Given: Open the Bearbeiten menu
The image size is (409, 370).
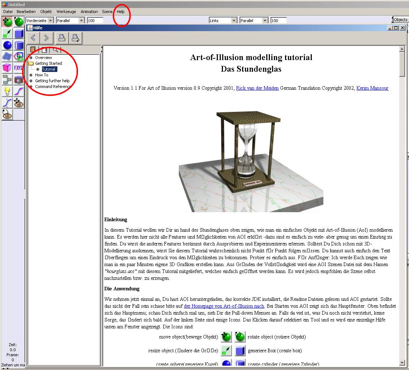Looking at the screenshot, I should click(x=26, y=12).
